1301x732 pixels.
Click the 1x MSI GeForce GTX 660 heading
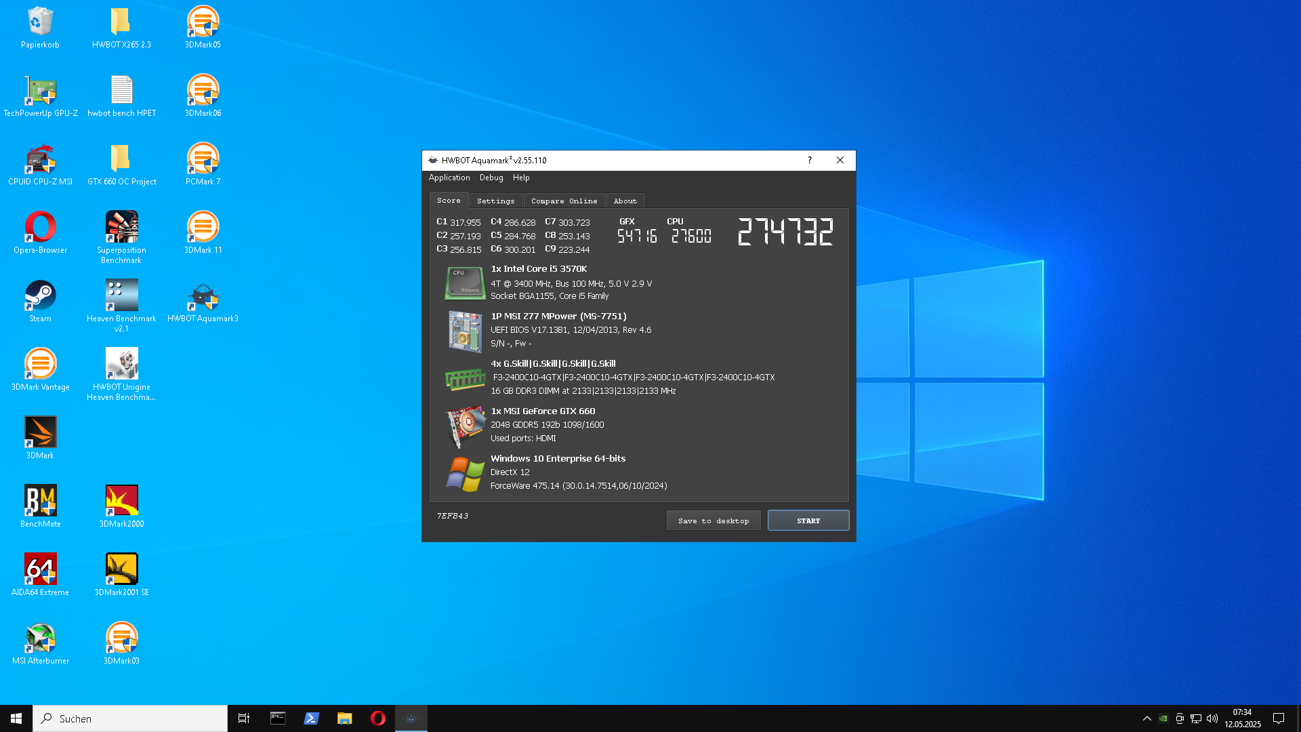(543, 411)
